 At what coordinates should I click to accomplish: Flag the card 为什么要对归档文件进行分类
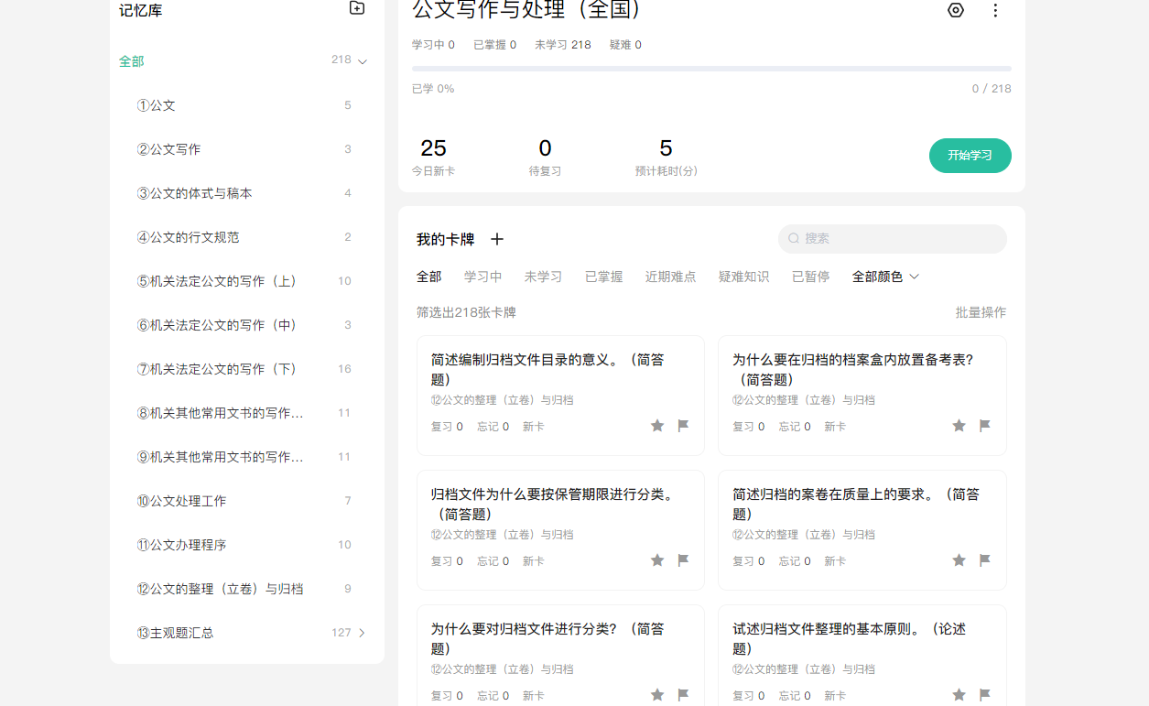coord(683,695)
